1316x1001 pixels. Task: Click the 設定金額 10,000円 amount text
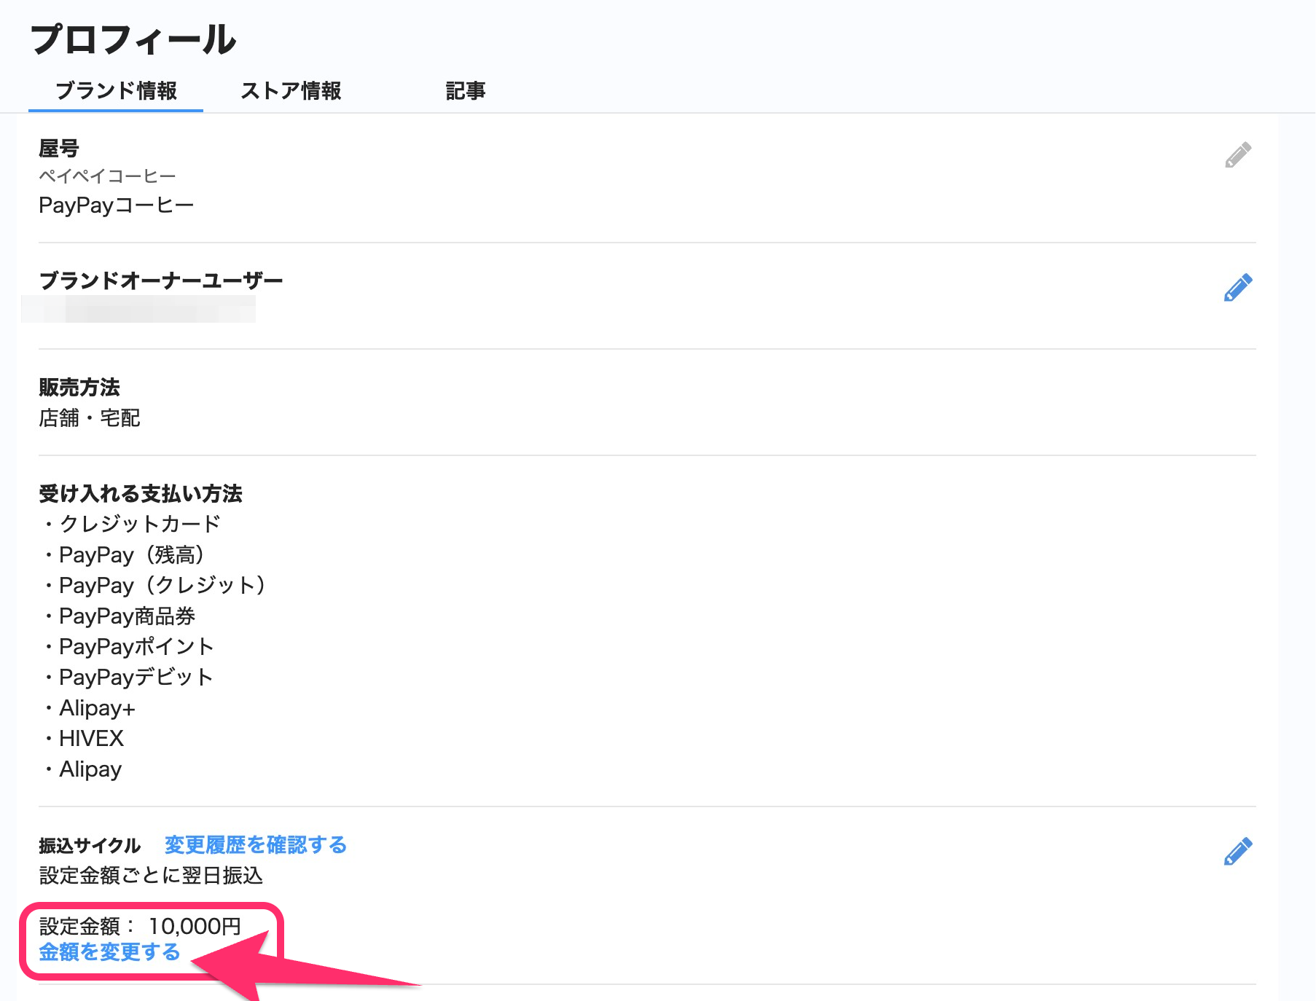[x=140, y=926]
